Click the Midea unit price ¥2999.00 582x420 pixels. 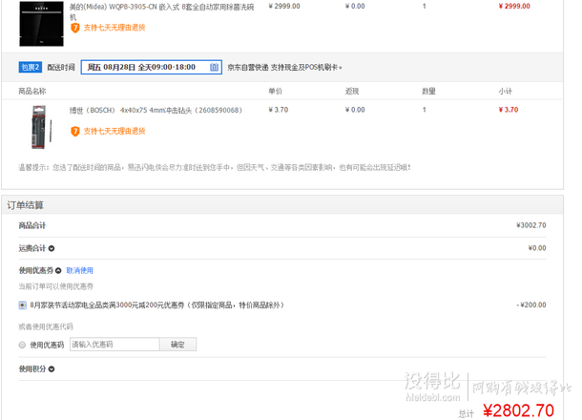point(284,7)
